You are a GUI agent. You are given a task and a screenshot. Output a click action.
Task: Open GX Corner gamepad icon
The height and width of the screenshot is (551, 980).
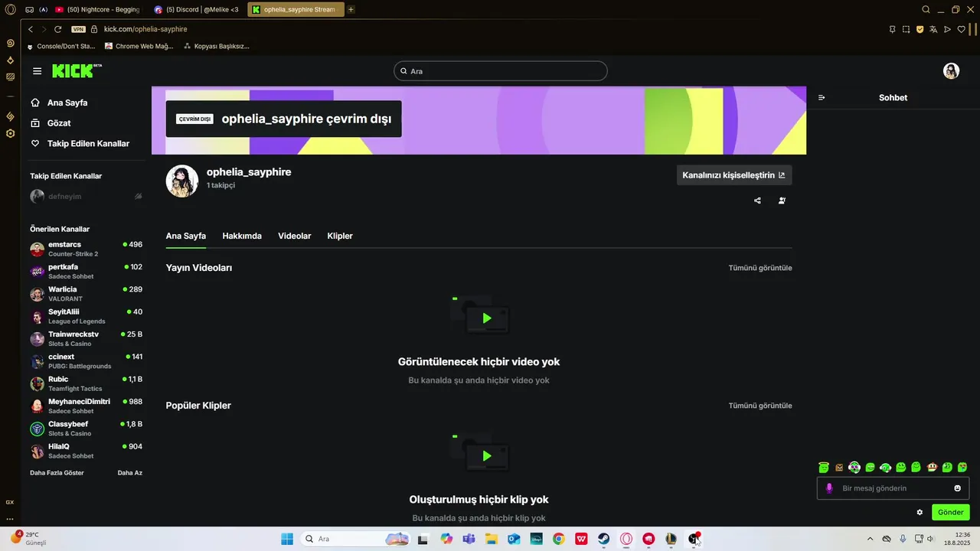pos(31,10)
